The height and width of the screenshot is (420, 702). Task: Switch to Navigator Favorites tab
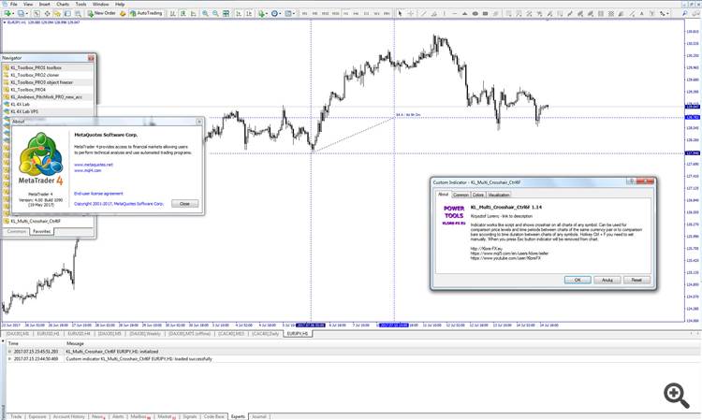point(41,231)
